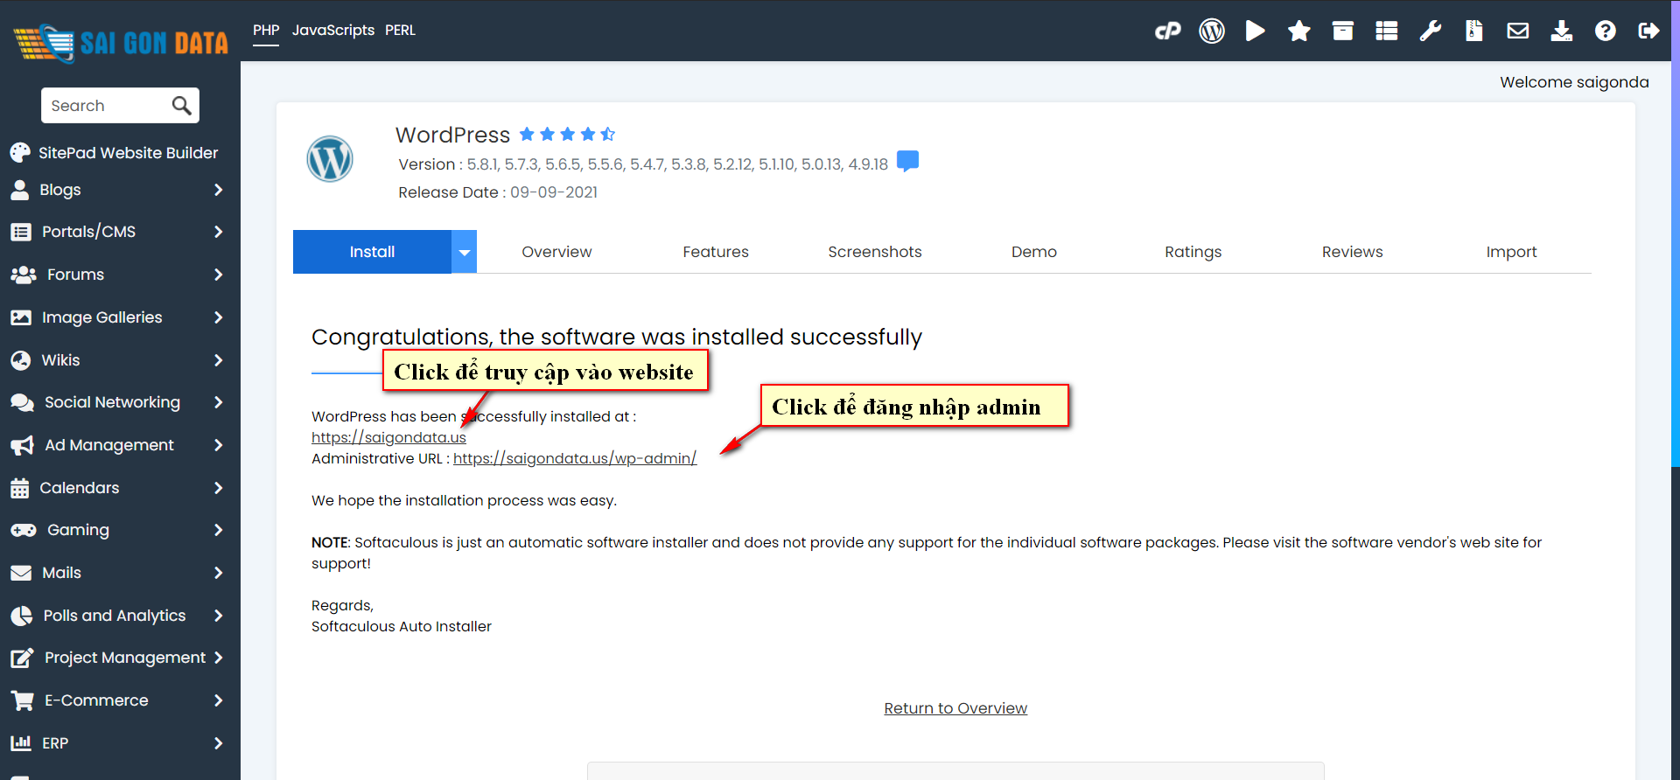
Task: Open the cPanel icon in top toolbar
Action: (x=1167, y=31)
